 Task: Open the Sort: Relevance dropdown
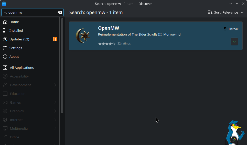pyautogui.click(x=226, y=12)
